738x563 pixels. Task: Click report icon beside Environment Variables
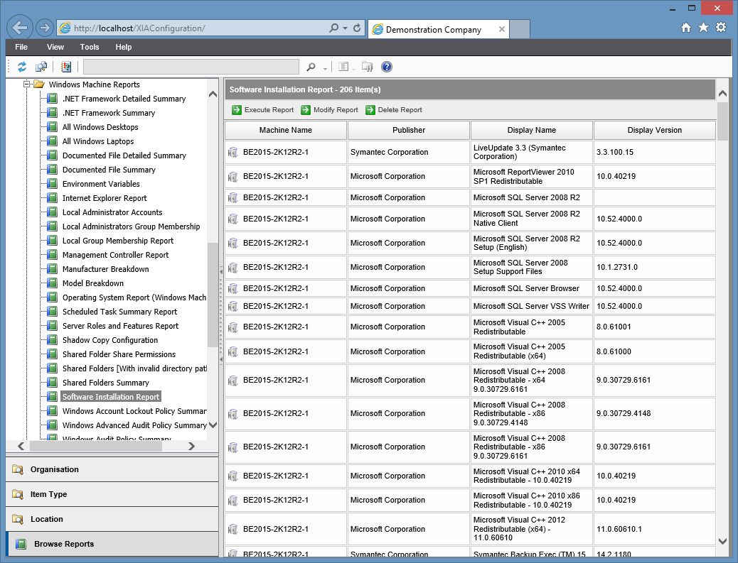pyautogui.click(x=53, y=184)
